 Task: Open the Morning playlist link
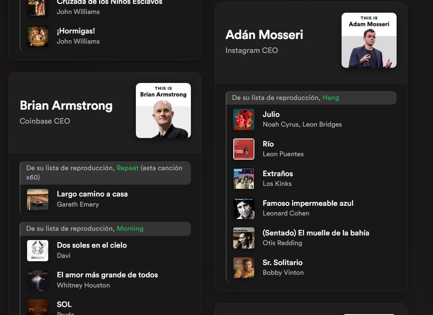[130, 229]
